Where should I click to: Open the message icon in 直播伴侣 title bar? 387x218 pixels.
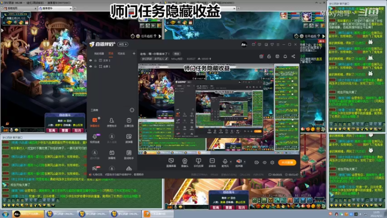(x=259, y=45)
